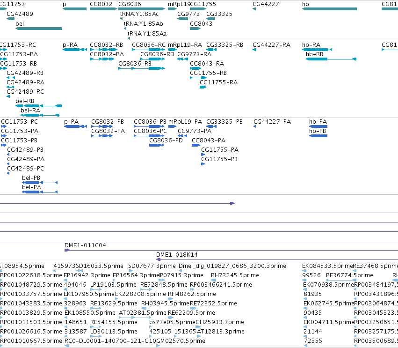
Task: Click the mRpL19-RA transcript label
Action: [x=185, y=45]
